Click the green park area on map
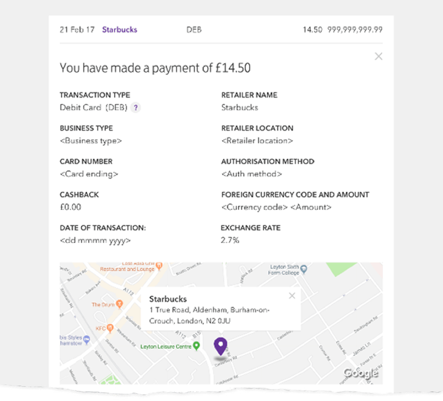The width and height of the screenshot is (443, 401). point(340,269)
